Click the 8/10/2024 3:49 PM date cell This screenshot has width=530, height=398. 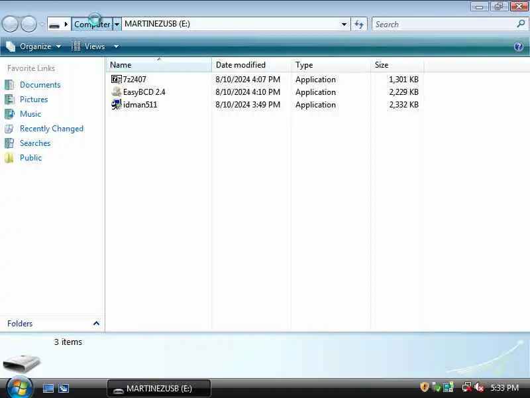[x=248, y=105]
